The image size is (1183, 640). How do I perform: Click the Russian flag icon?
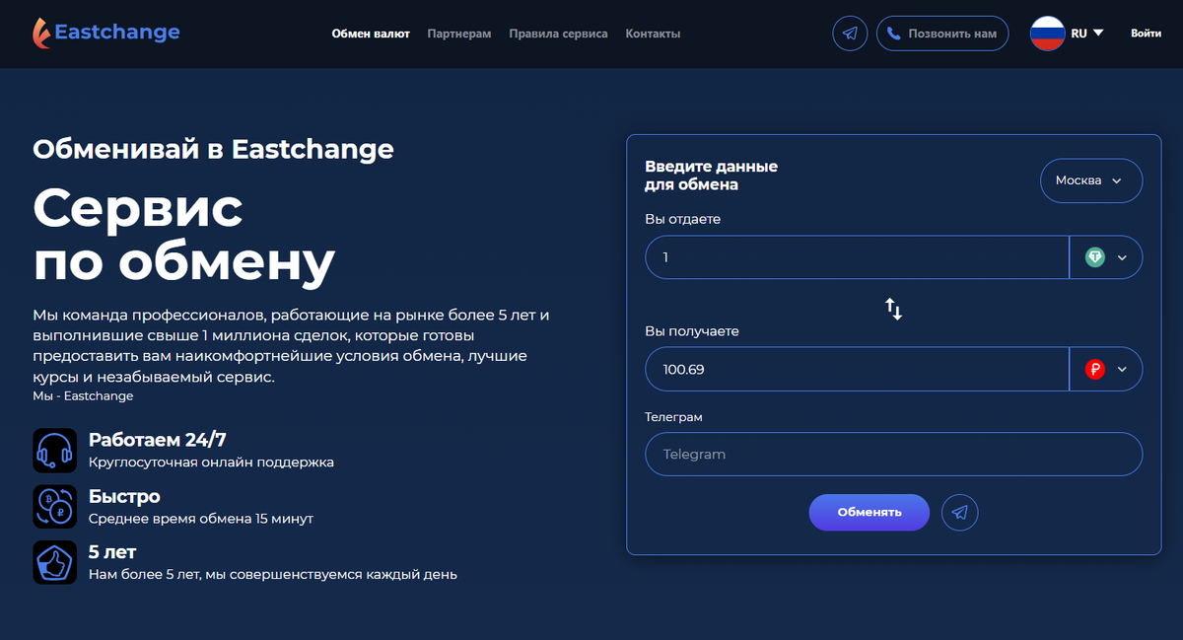pyautogui.click(x=1050, y=32)
